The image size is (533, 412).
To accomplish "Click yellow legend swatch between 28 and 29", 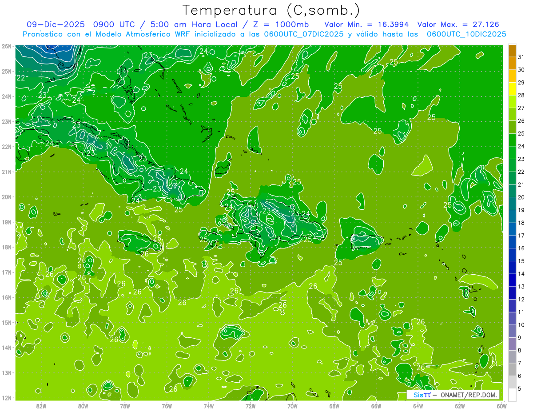I will (x=512, y=89).
